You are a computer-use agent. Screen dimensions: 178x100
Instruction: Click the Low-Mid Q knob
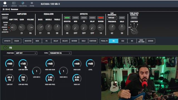coord(36,71)
